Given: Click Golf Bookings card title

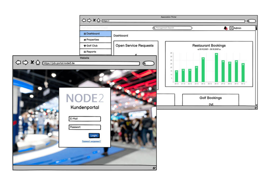Looking at the screenshot, I should coord(210,98).
